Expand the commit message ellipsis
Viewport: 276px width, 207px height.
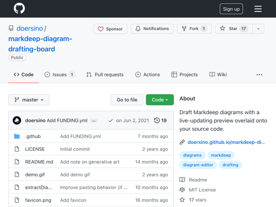tap(94, 121)
